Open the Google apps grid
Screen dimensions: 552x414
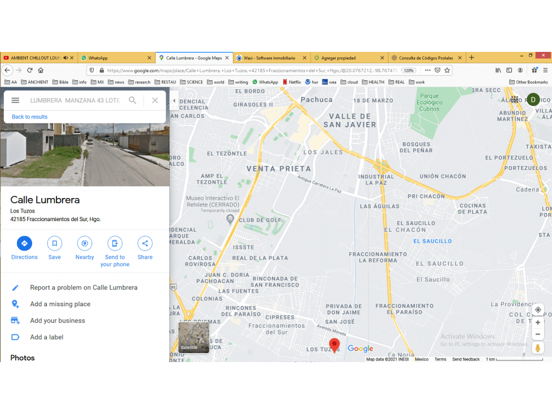(x=514, y=100)
